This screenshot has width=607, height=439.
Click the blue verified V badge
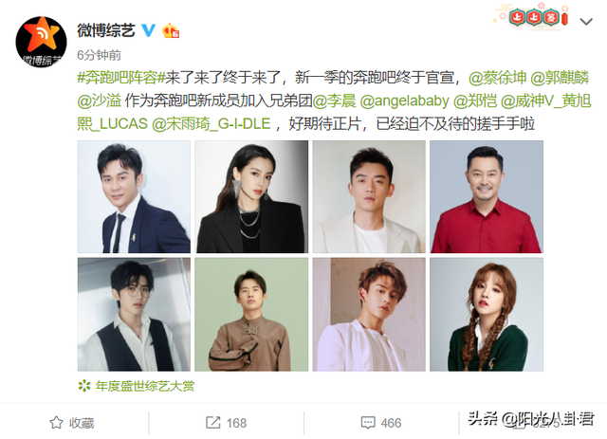tap(148, 30)
